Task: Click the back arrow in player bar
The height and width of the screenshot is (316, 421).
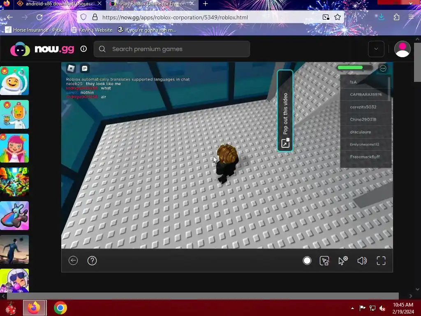Action: [73, 260]
